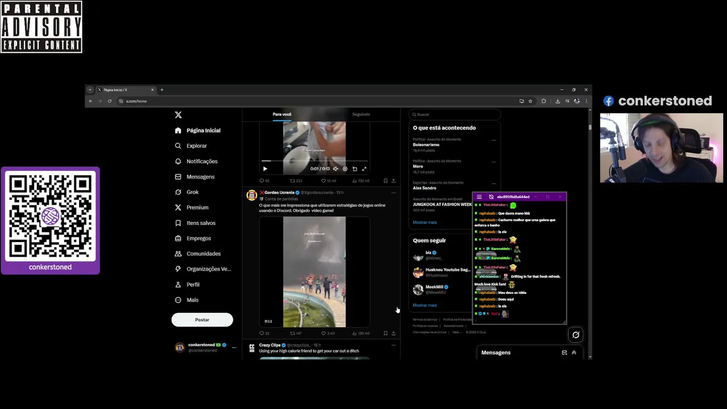Image resolution: width=727 pixels, height=409 pixels.
Task: Open Gordao Ucrania post options ellipsis
Action: [x=393, y=193]
